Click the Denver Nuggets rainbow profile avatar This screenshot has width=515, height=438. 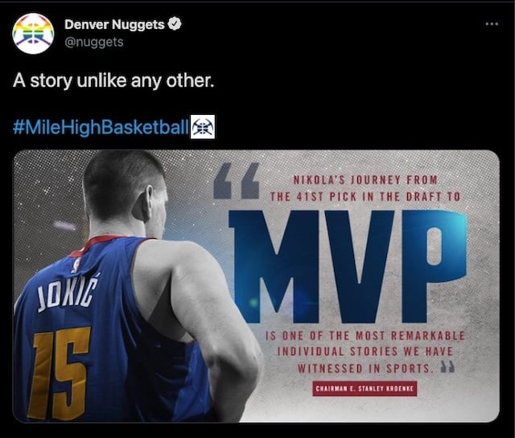tap(33, 33)
